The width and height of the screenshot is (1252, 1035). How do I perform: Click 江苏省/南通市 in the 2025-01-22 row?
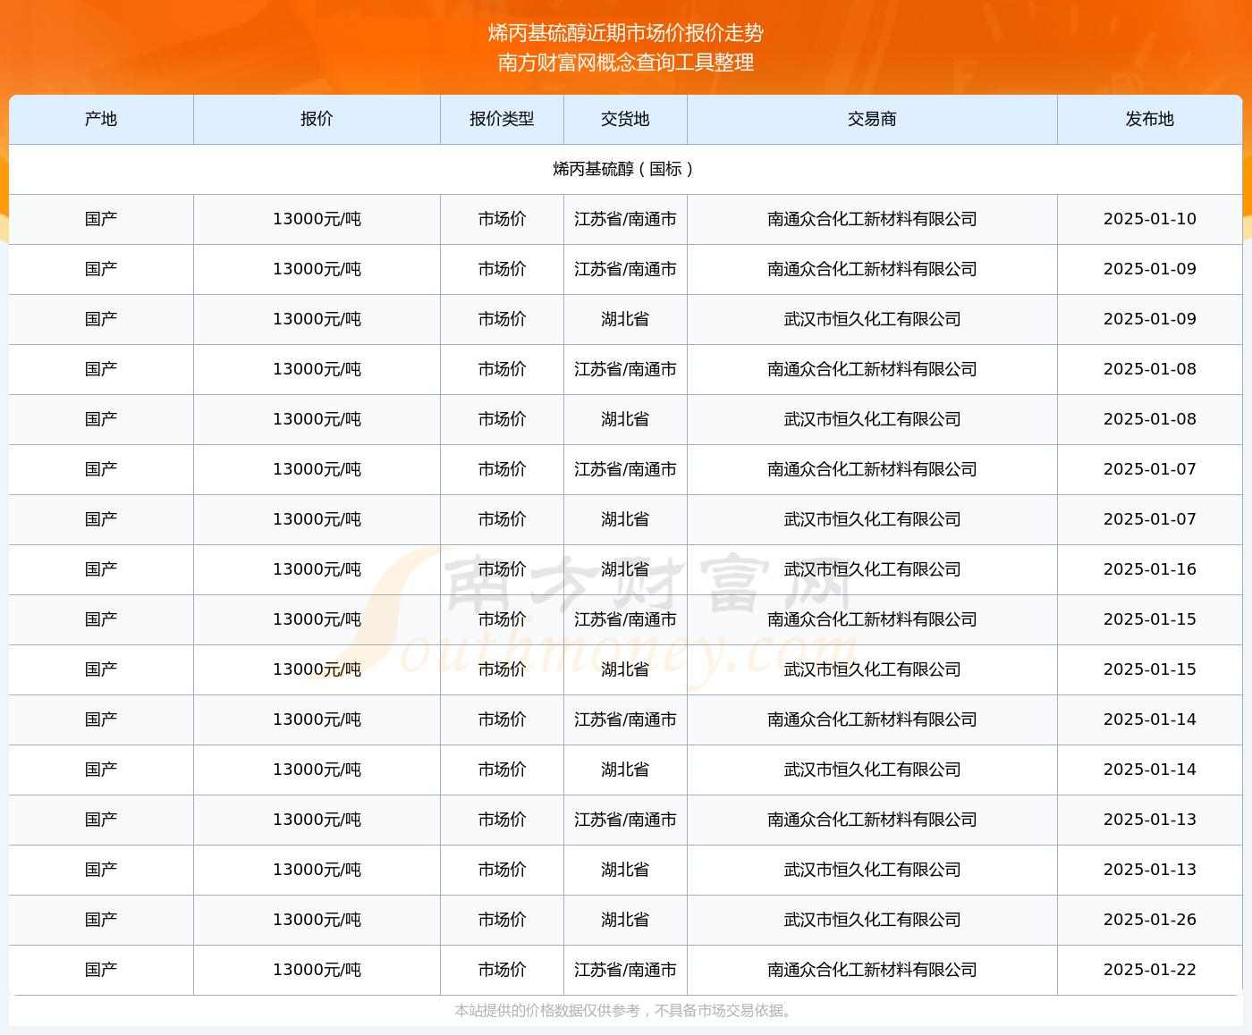pos(625,970)
